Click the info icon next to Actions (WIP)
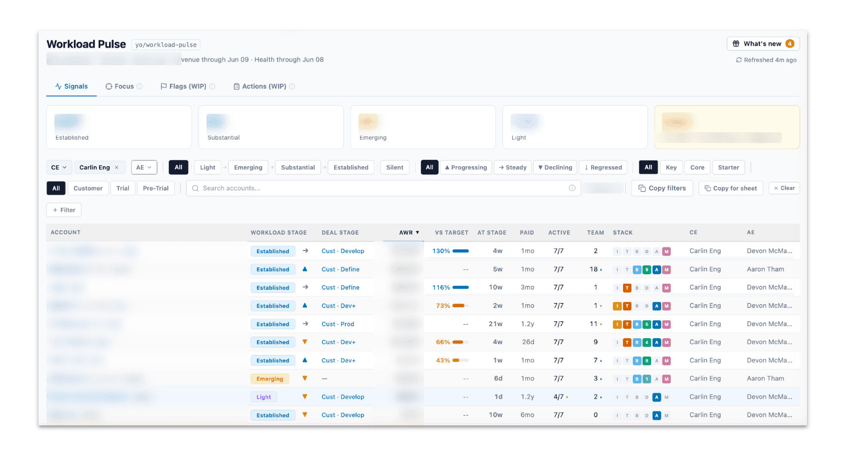 pos(292,86)
